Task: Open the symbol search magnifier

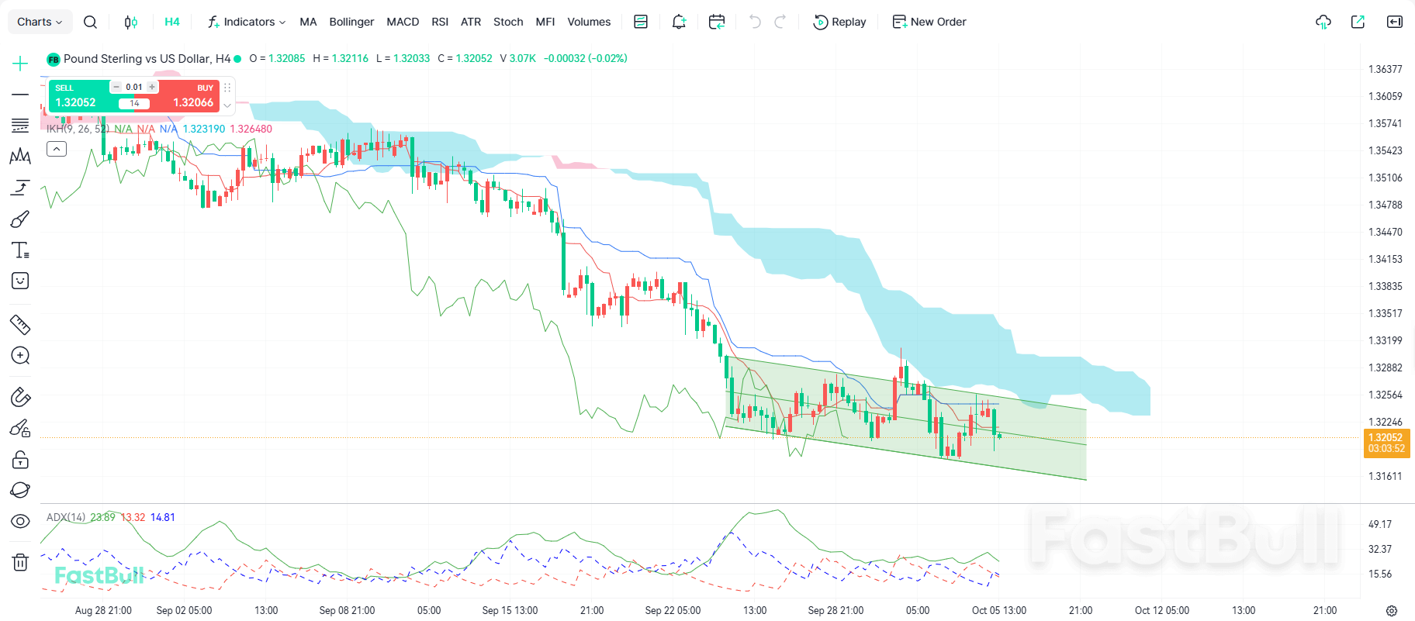Action: pyautogui.click(x=90, y=22)
